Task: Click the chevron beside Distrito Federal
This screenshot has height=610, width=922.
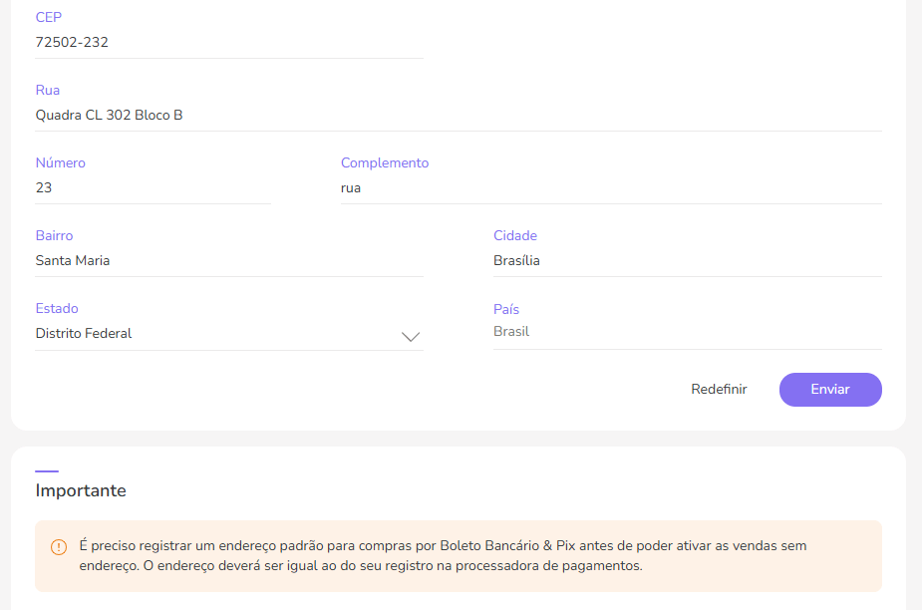Action: coord(411,336)
